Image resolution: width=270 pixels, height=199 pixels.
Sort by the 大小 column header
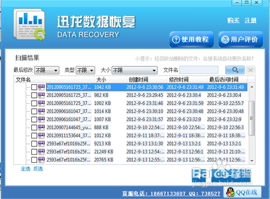click(110, 79)
